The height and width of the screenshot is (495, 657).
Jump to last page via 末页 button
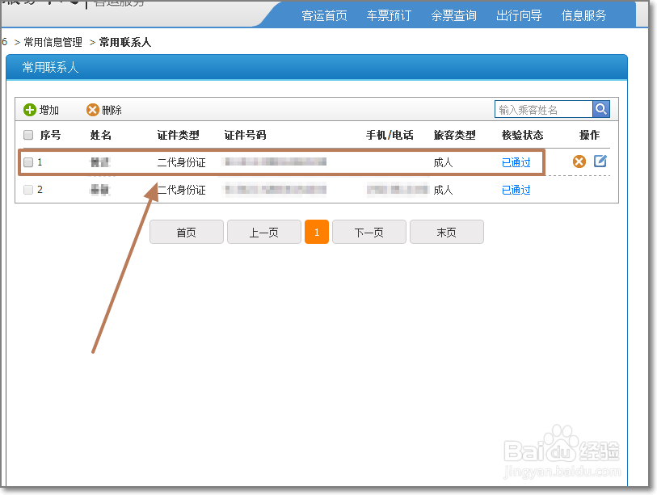coord(446,232)
